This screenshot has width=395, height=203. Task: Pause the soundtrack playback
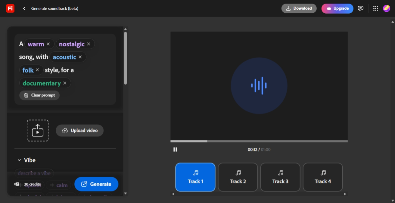pos(175,149)
